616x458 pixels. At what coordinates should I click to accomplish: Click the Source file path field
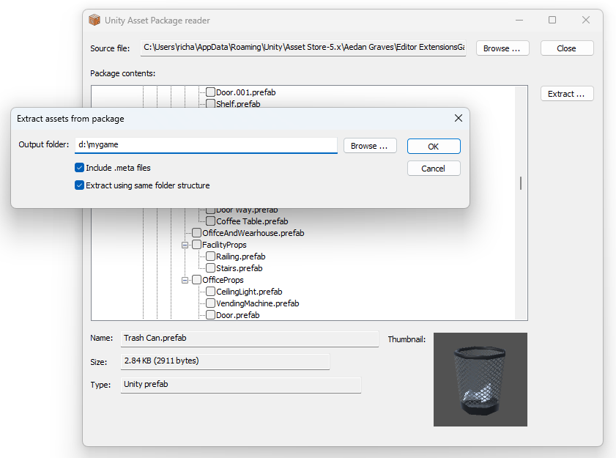pyautogui.click(x=303, y=48)
